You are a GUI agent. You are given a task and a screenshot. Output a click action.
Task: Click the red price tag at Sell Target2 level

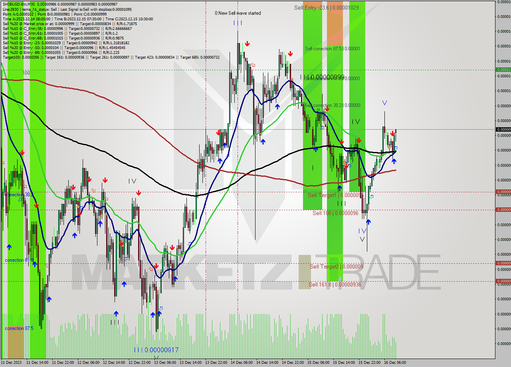pos(503,263)
